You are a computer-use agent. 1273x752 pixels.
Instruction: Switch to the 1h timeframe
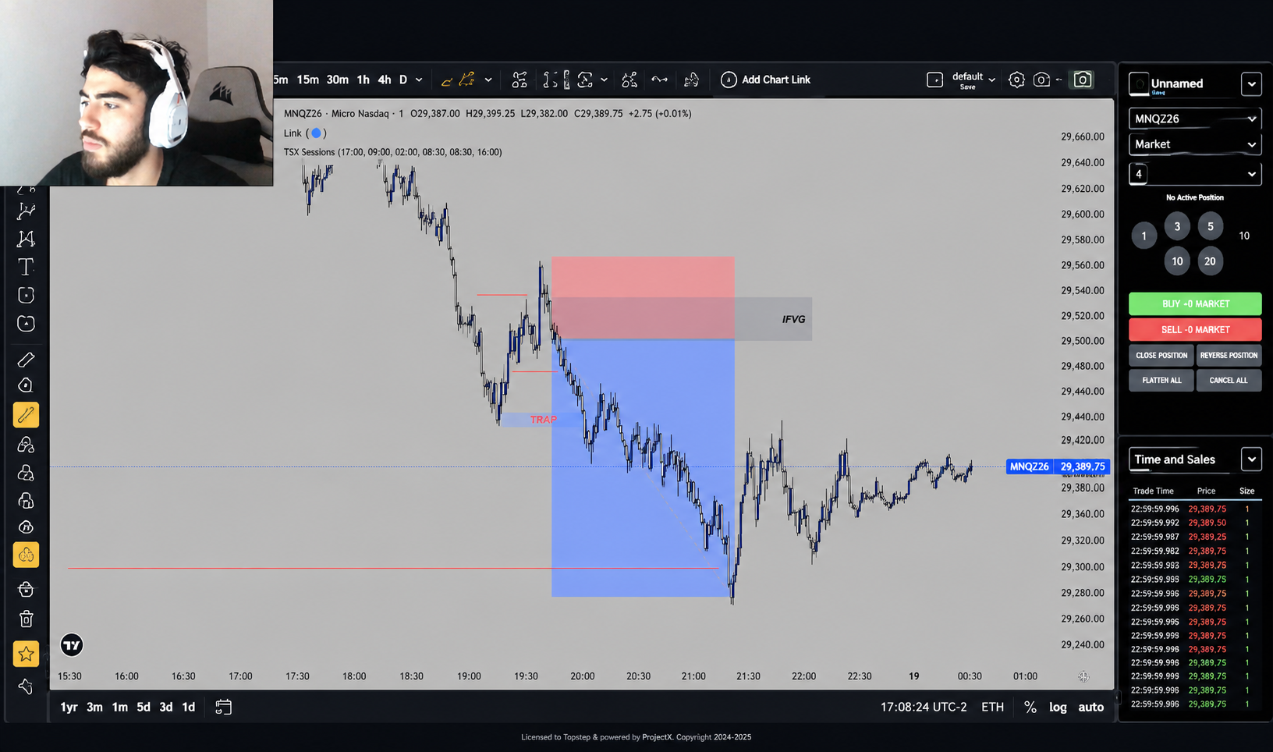pos(363,80)
